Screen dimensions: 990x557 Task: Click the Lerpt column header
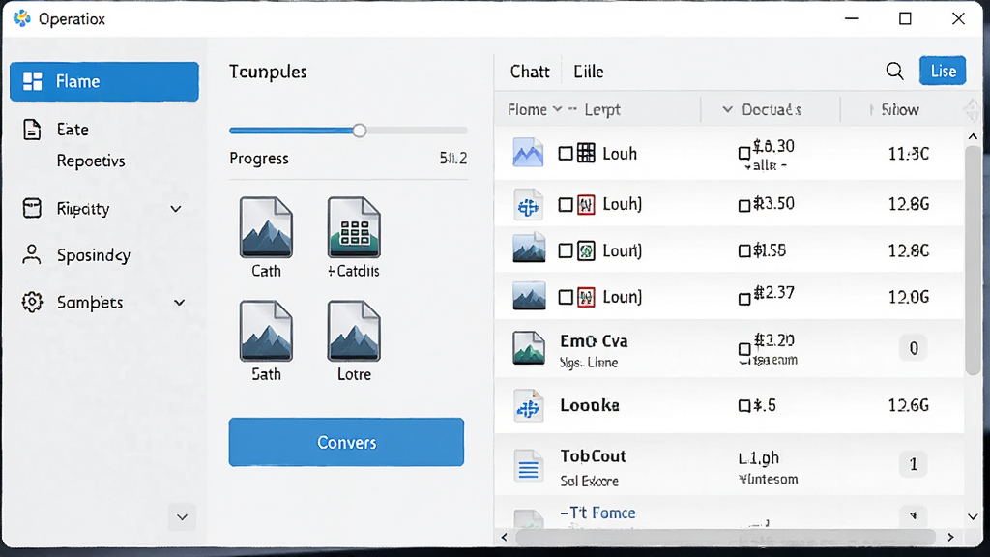coord(602,109)
